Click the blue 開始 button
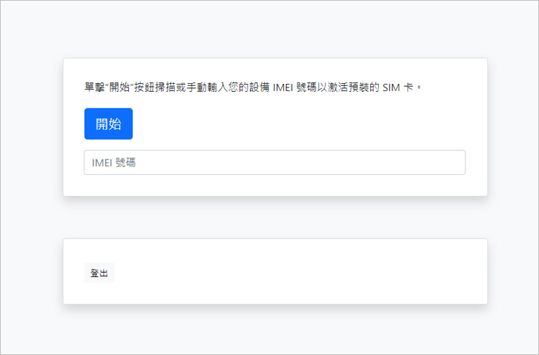The height and width of the screenshot is (355, 539). [x=109, y=124]
